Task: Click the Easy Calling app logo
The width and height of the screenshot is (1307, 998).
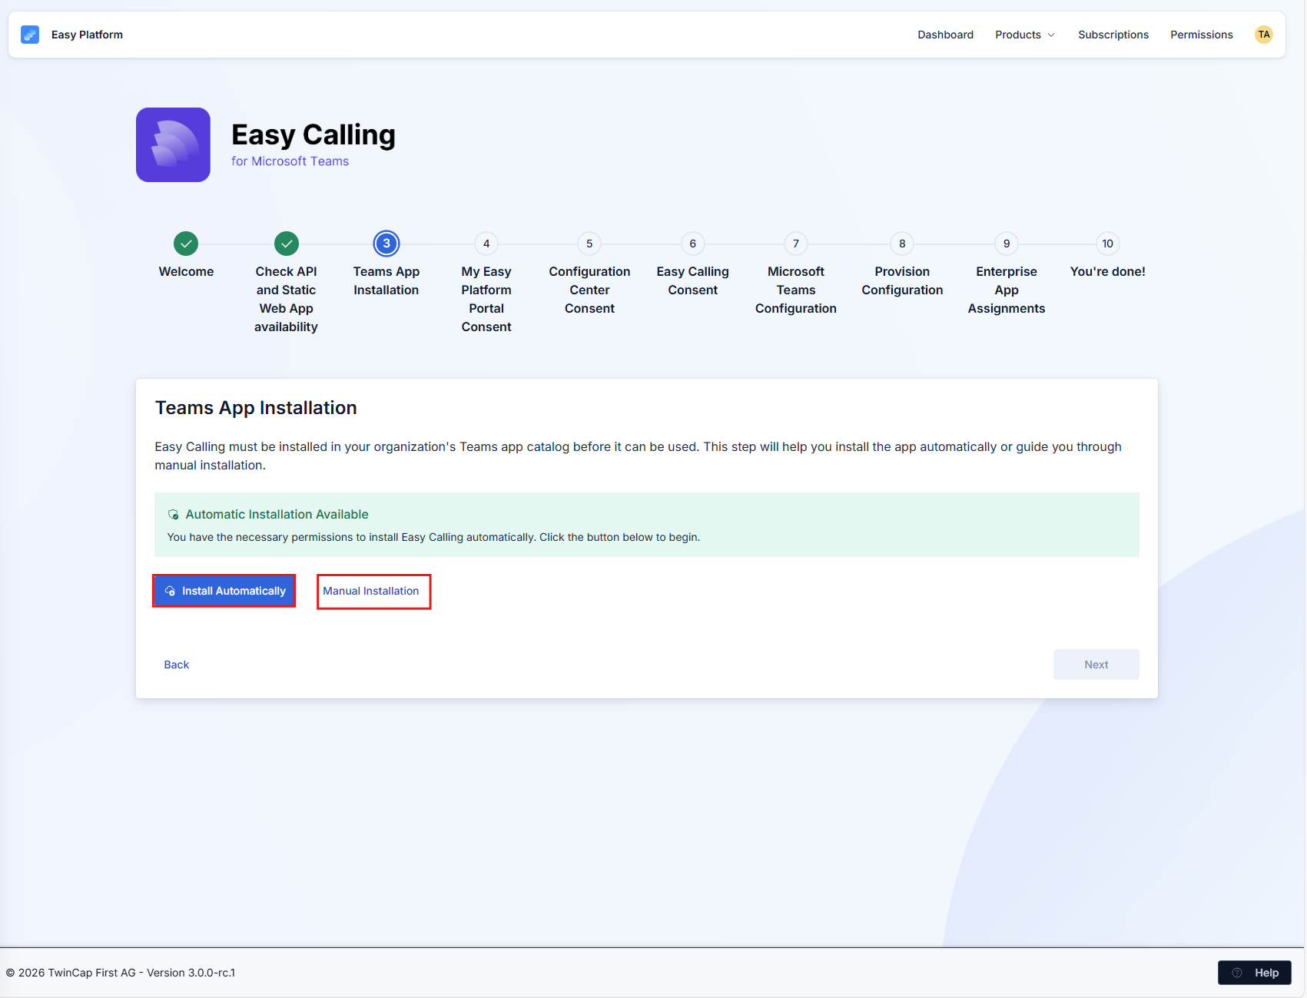Action: pos(173,144)
